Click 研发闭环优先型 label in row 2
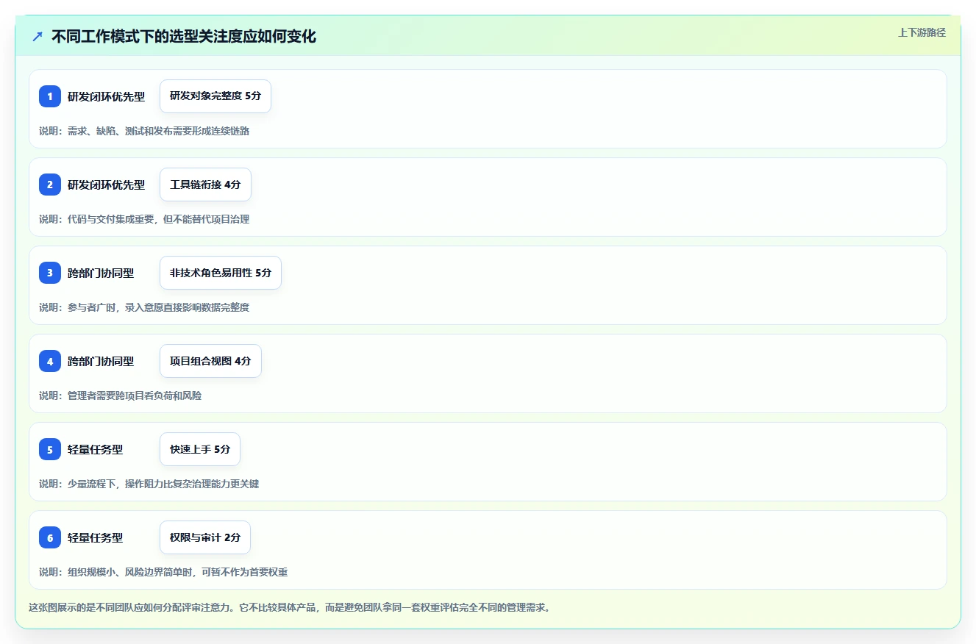The height and width of the screenshot is (644, 976). 106,185
